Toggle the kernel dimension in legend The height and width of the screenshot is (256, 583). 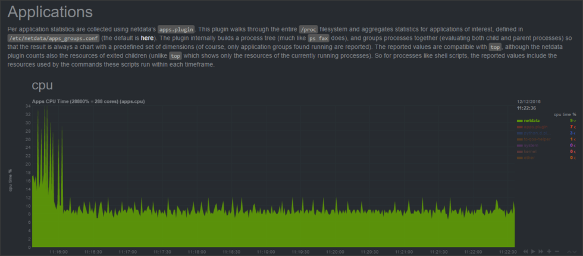point(531,152)
